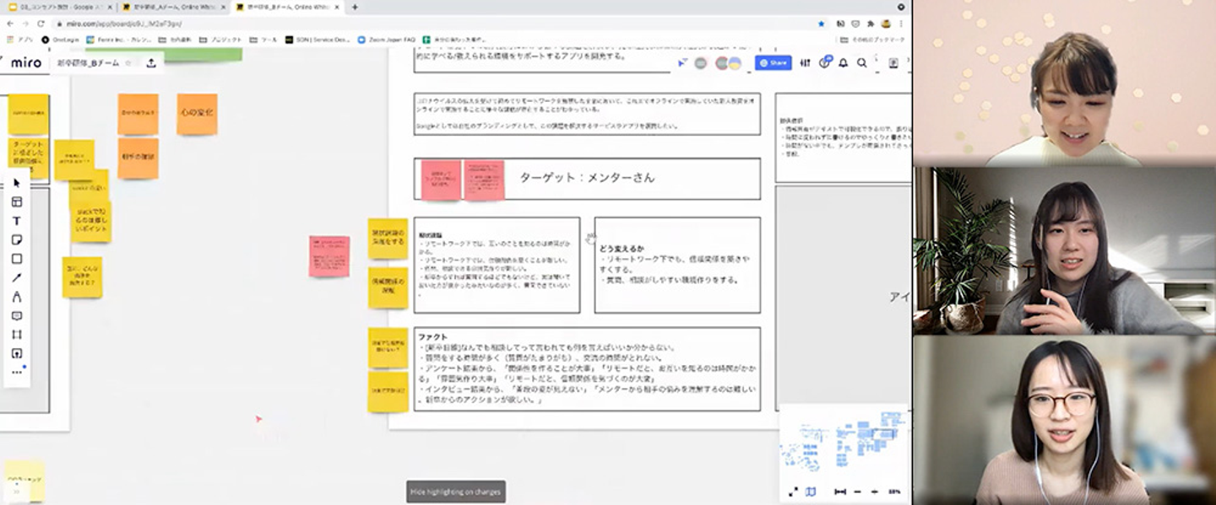Open the notifications bell in Miro

(x=843, y=62)
